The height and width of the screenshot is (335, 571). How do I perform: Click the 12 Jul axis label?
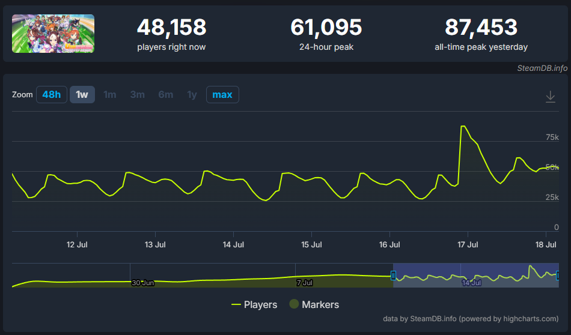pyautogui.click(x=77, y=244)
